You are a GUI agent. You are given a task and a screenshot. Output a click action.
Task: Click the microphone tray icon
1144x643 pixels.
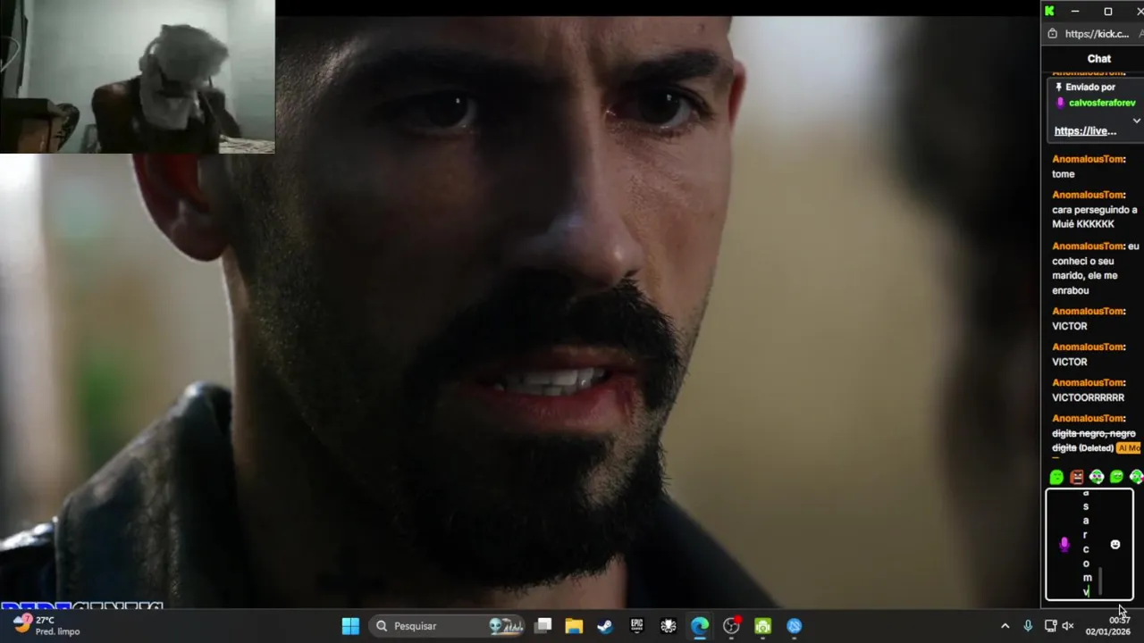[x=1028, y=626]
